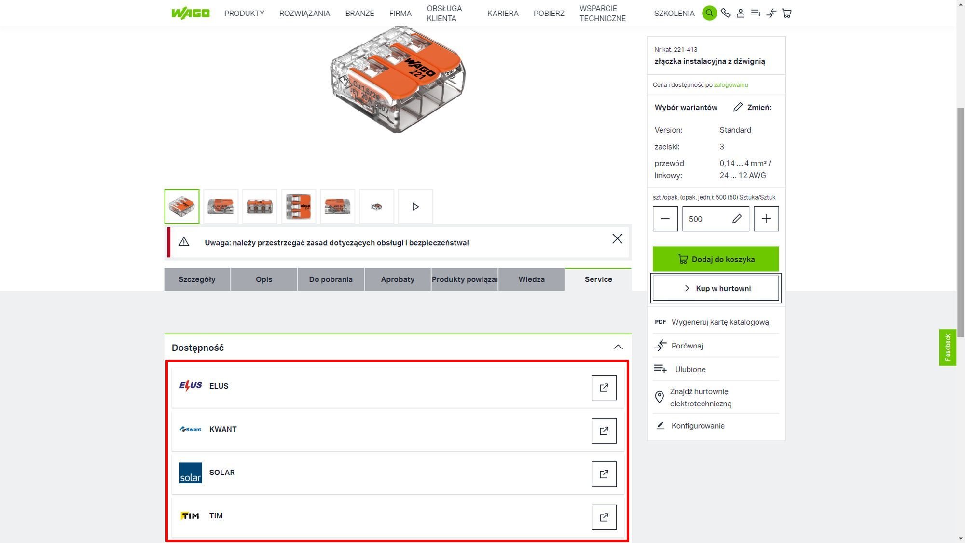Play the product video thumbnail
This screenshot has width=965, height=543.
click(x=415, y=207)
